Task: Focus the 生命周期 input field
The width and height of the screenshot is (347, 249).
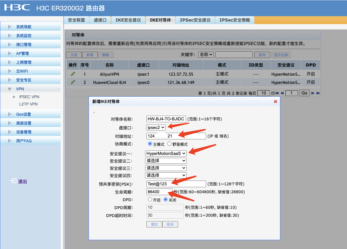Action: point(159,192)
